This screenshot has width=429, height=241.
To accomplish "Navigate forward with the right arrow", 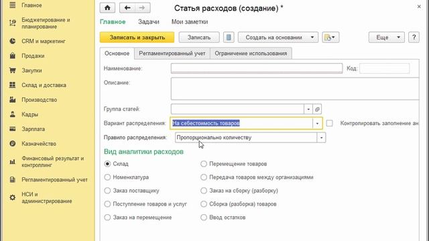I will click(x=142, y=8).
